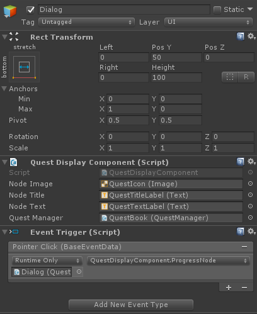Open Event Trigger help reference icon
Screen dimensions: 257x314
point(240,232)
